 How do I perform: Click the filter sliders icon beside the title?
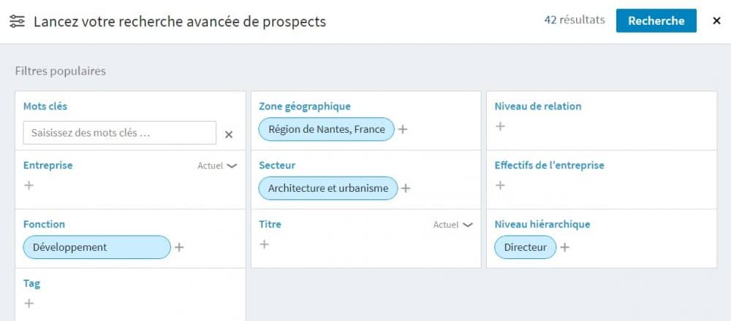point(18,21)
